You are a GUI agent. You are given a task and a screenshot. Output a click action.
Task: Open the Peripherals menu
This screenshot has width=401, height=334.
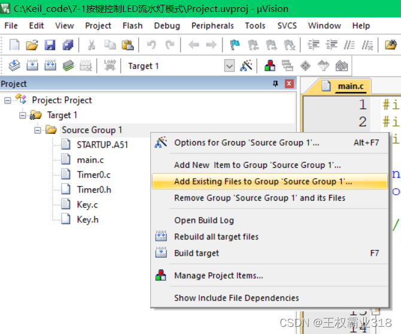click(212, 26)
